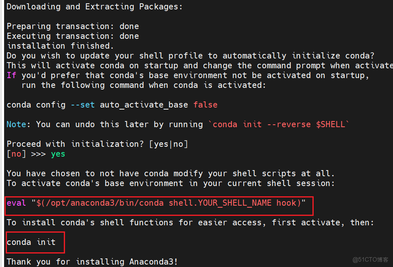The height and width of the screenshot is (267, 393).
Task: Click the "Downloading and Extracting Packages:" heading
Action: pos(95,7)
